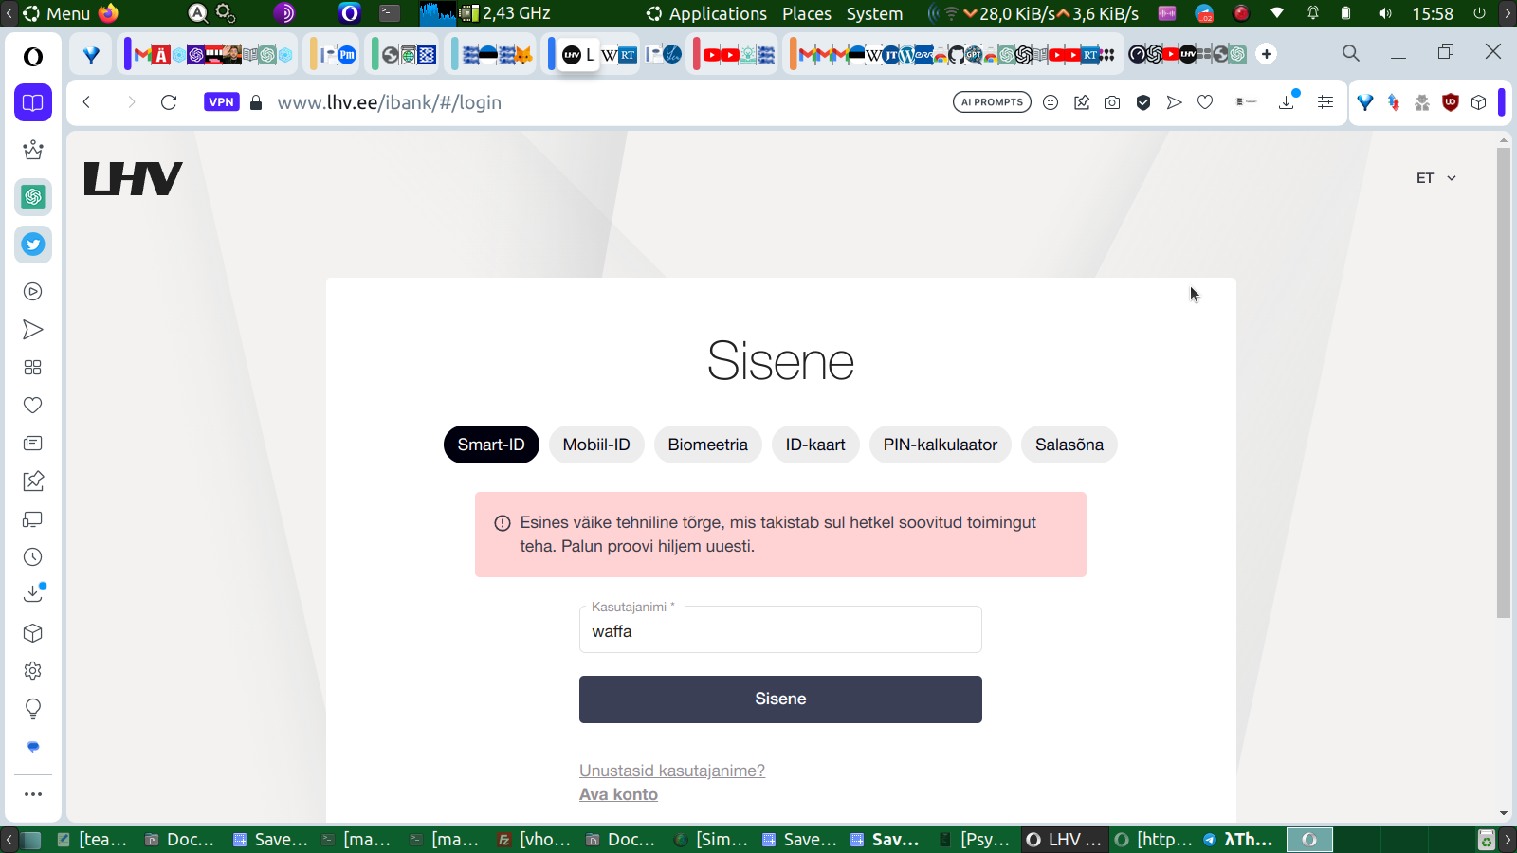The height and width of the screenshot is (853, 1517).
Task: Choose the Salasõna login tab
Action: 1069,445
